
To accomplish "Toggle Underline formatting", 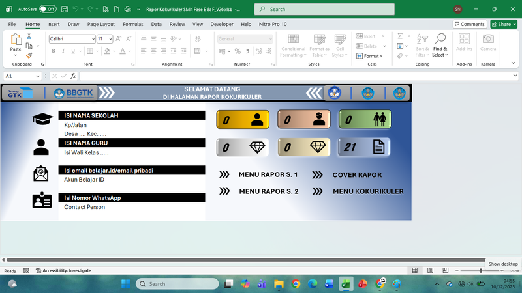I will pos(72,51).
